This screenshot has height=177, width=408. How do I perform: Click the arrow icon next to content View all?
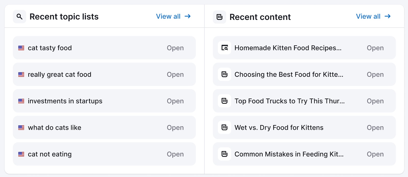tap(388, 16)
